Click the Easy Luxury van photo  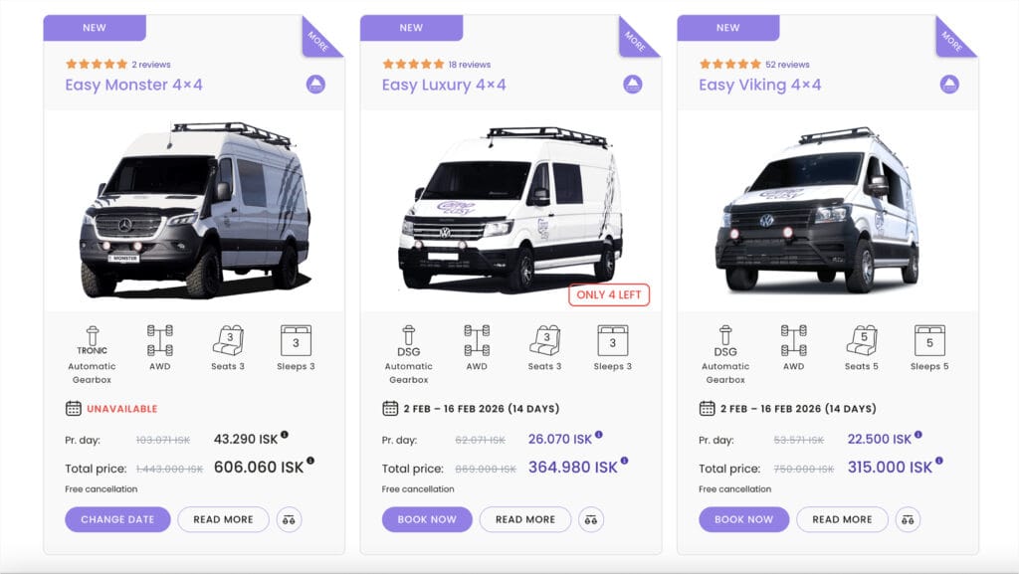click(x=509, y=209)
